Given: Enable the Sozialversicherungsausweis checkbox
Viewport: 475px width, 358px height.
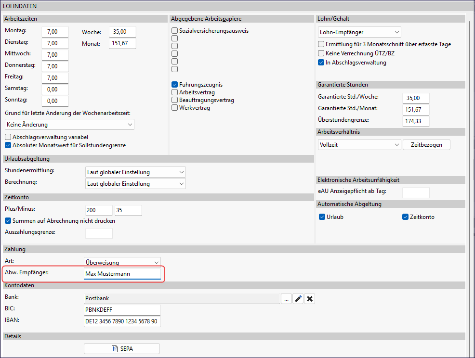Looking at the screenshot, I should tap(175, 31).
